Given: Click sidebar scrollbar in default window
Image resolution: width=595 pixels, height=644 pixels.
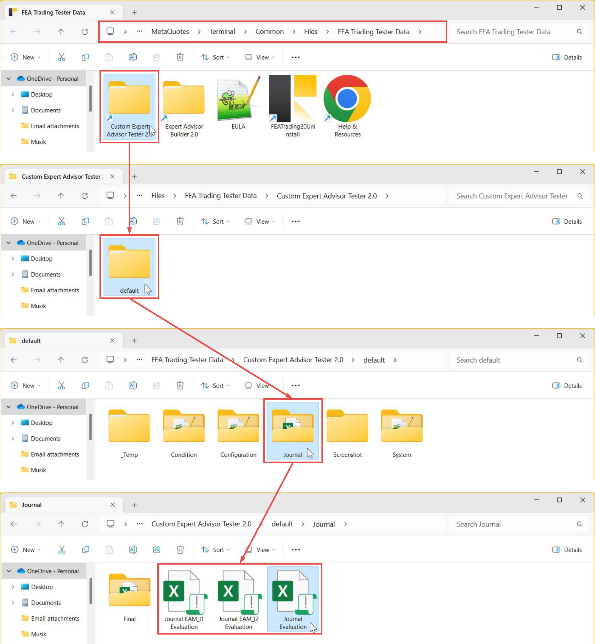Looking at the screenshot, I should tap(90, 427).
